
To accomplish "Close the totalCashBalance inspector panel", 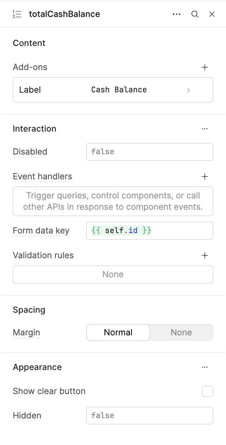I will pyautogui.click(x=212, y=14).
